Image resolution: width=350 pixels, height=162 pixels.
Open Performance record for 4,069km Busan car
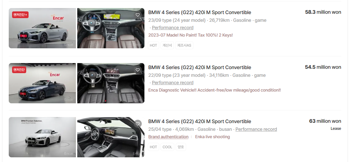click(x=256, y=129)
